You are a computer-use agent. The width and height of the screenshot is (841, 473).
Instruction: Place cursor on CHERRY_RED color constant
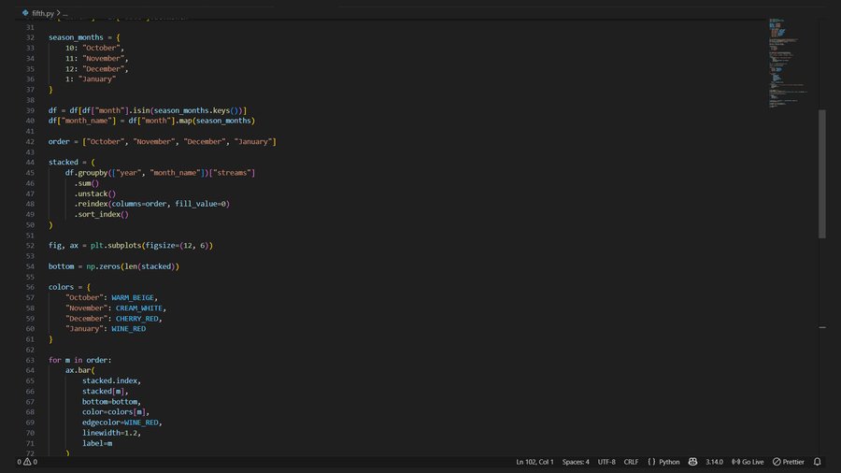pos(139,318)
